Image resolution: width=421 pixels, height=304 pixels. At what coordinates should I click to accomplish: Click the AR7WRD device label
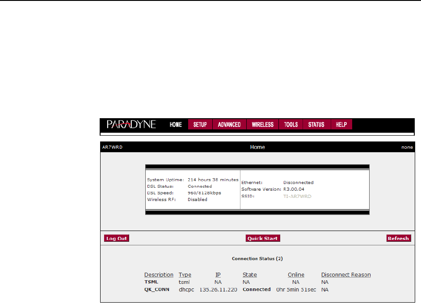click(112, 147)
